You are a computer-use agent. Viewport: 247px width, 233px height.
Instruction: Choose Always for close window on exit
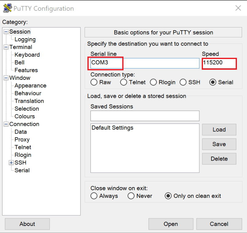pos(94,196)
